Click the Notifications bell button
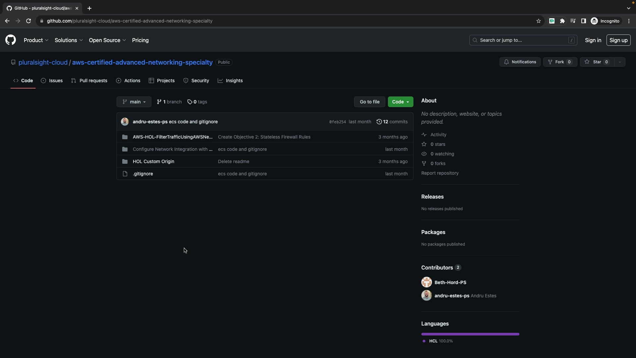 (520, 62)
